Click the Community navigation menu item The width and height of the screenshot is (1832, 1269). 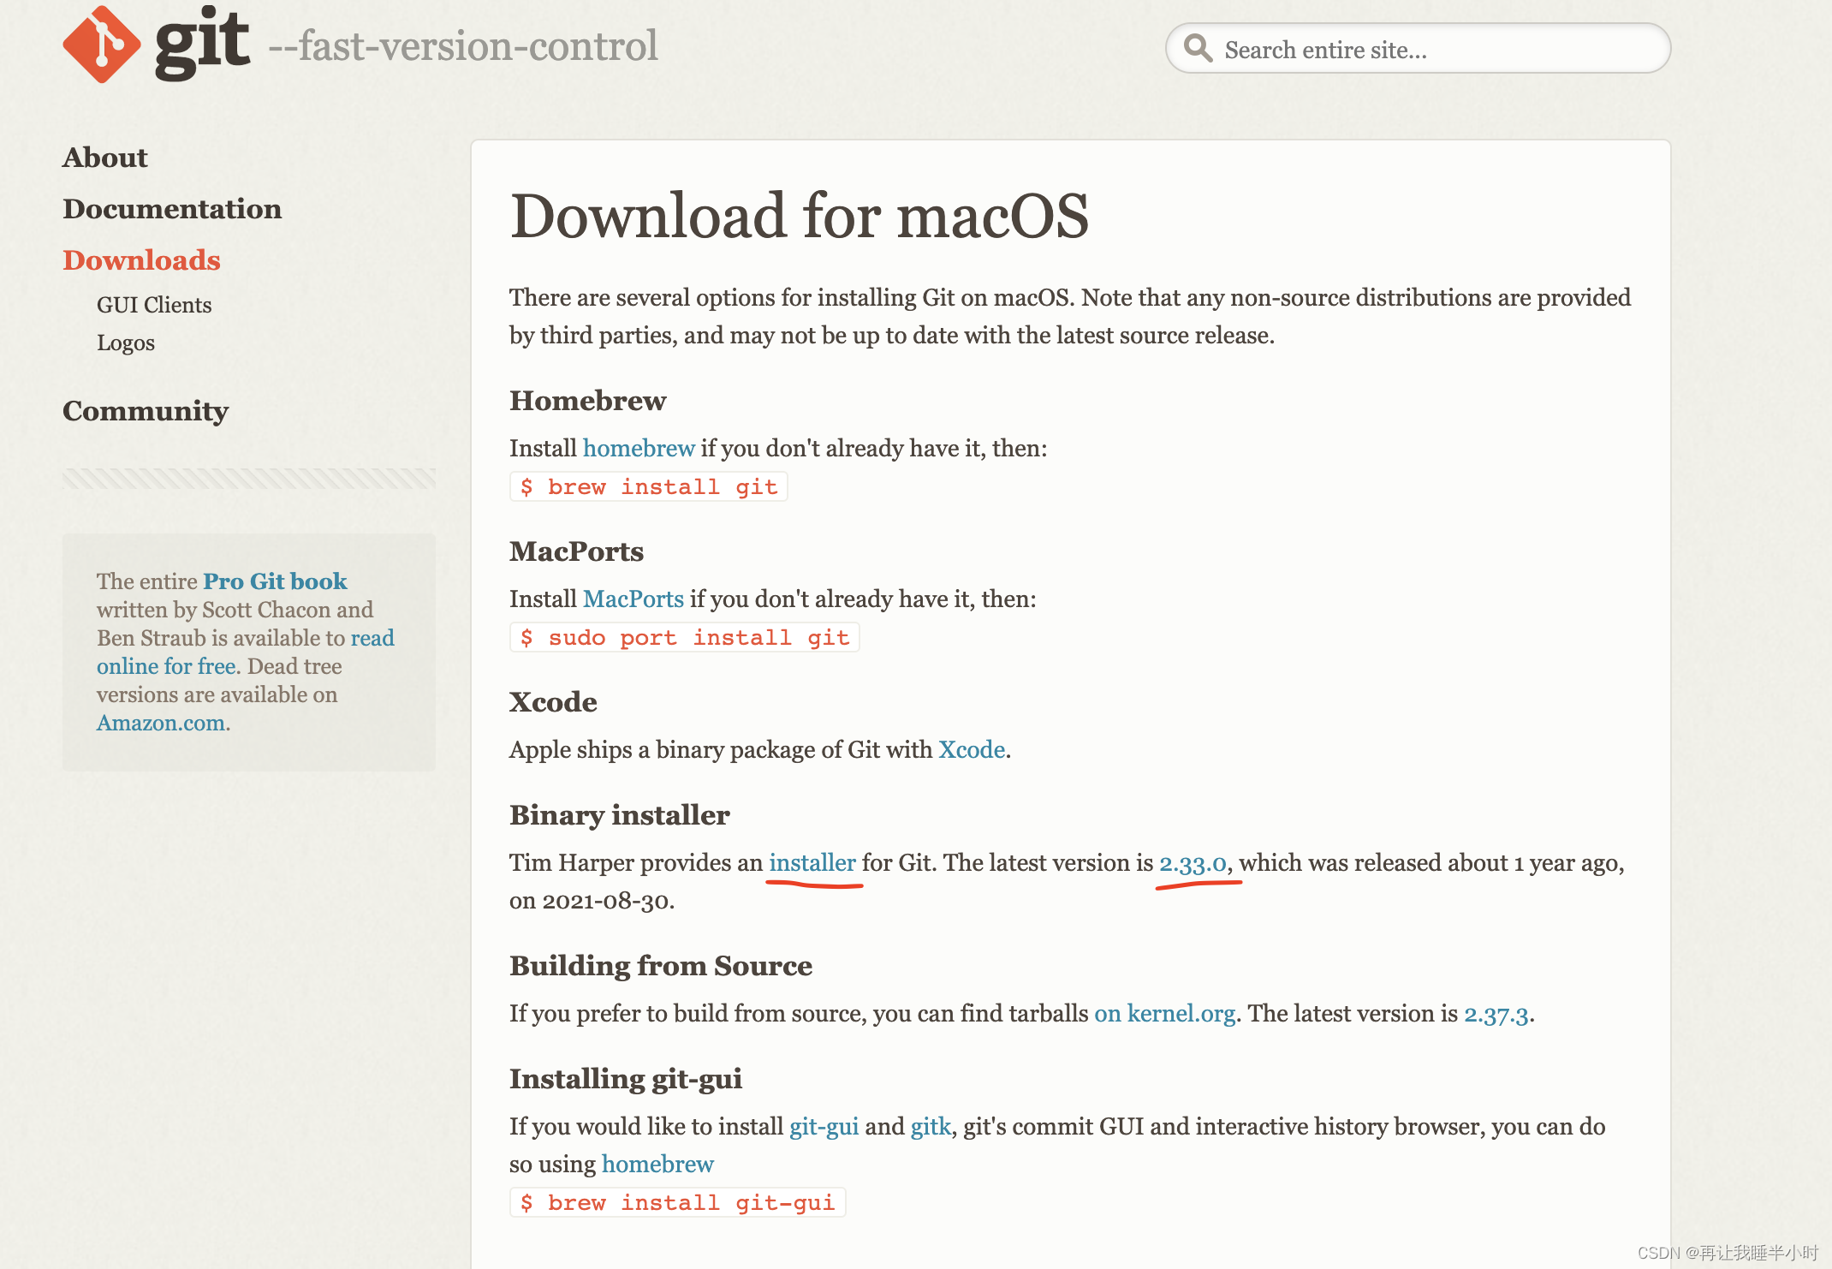point(145,409)
